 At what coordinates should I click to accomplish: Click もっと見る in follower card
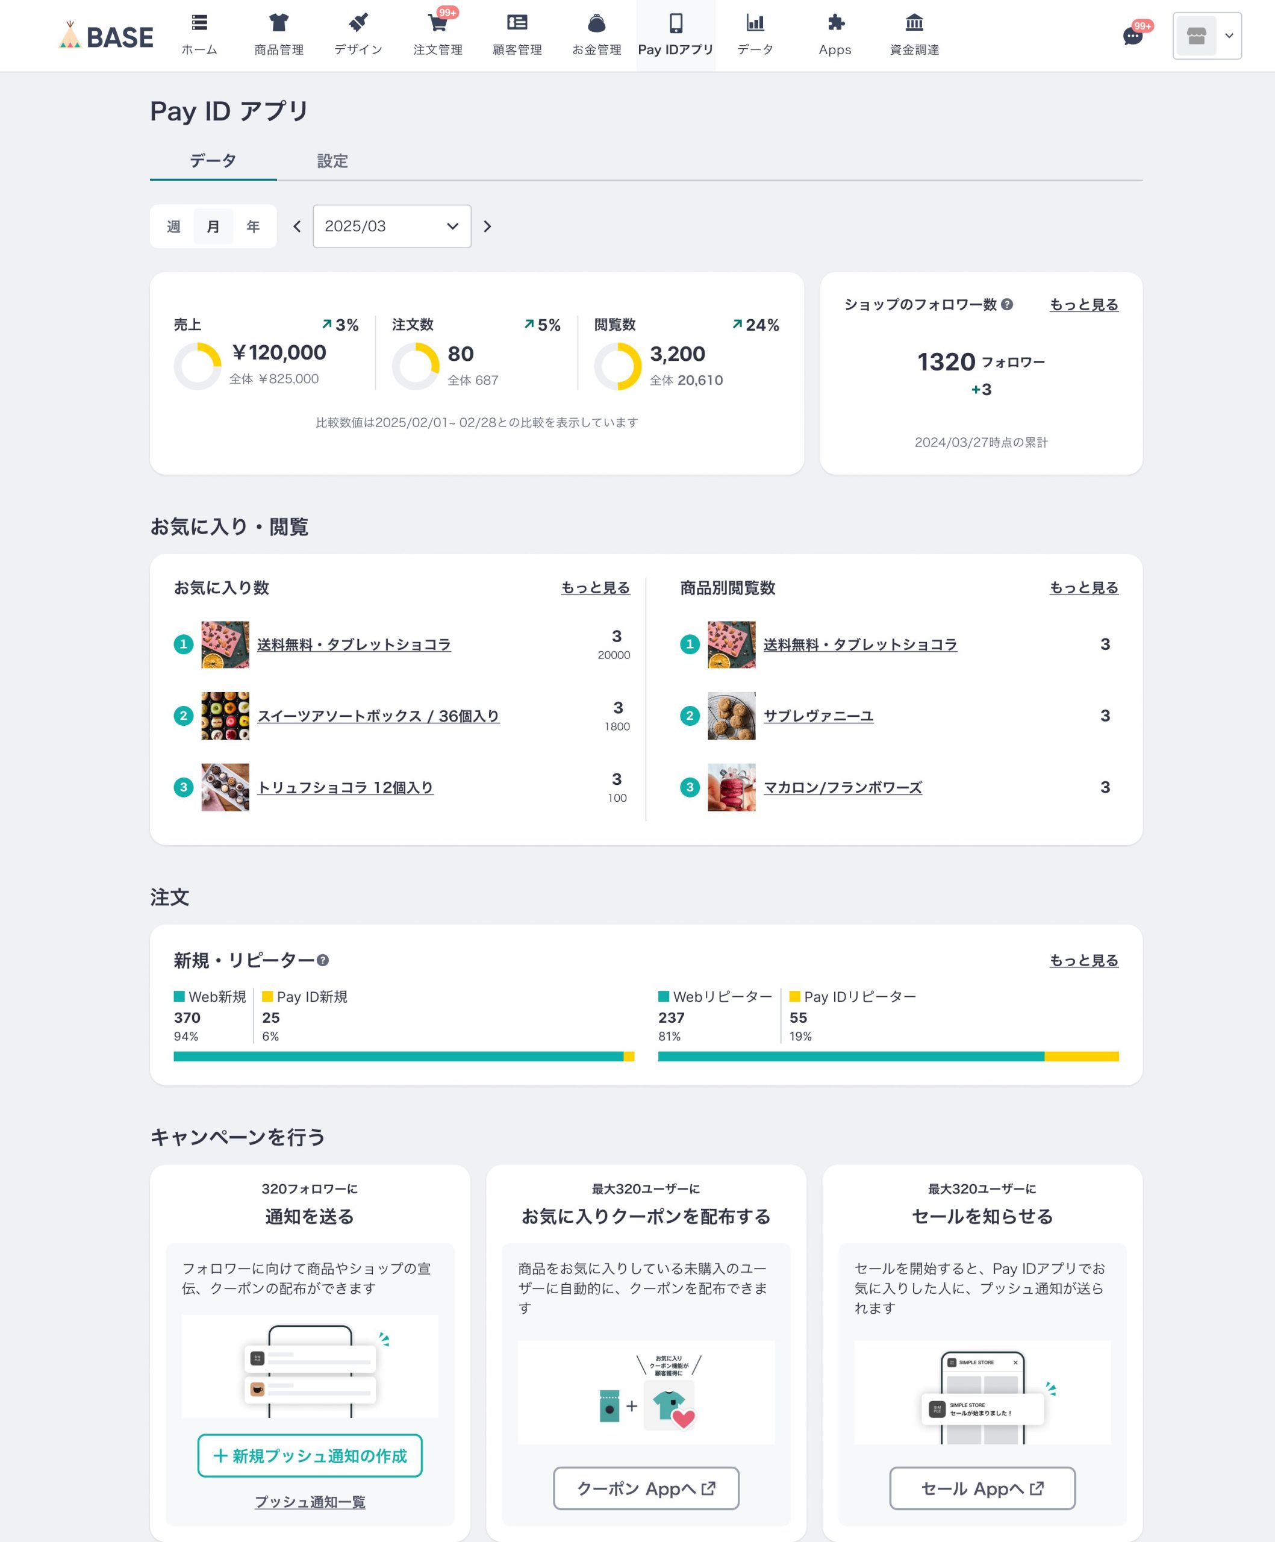point(1083,304)
